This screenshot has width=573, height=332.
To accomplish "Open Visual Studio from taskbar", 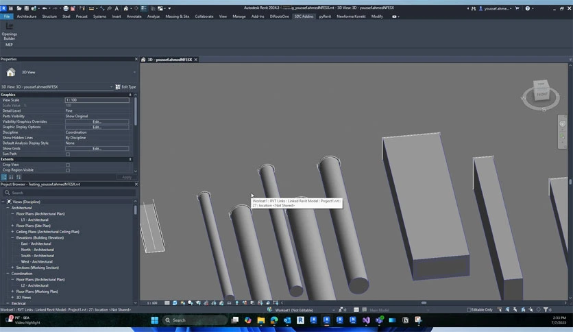I will click(x=366, y=320).
